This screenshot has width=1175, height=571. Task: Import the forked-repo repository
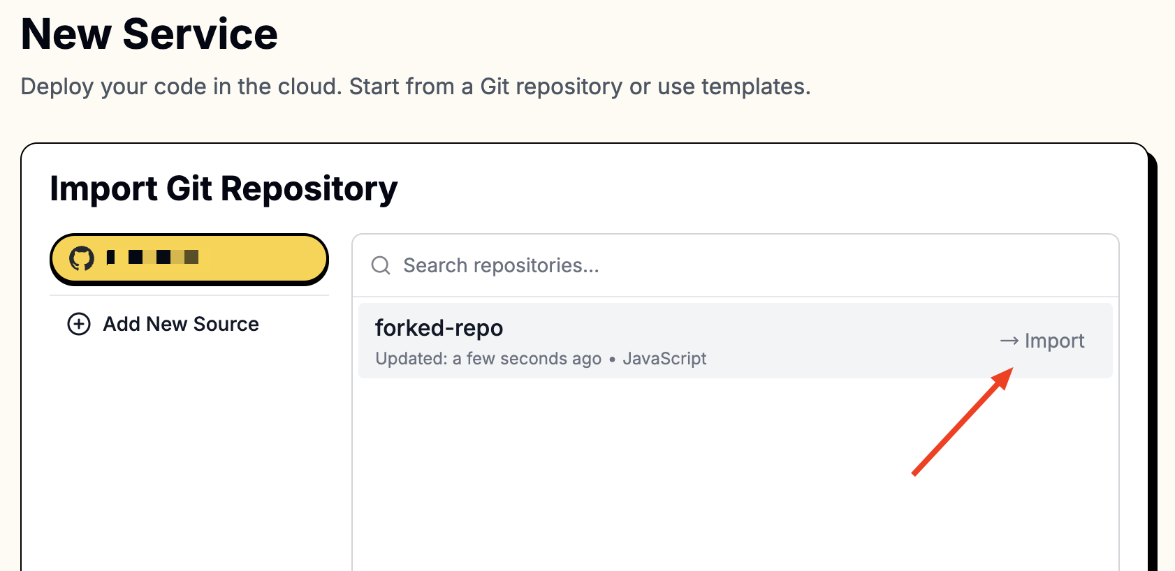(x=1042, y=341)
